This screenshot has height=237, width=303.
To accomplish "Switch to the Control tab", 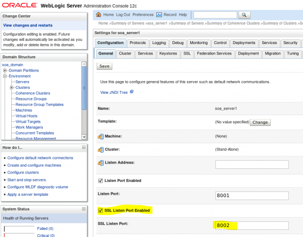I will pos(220,43).
